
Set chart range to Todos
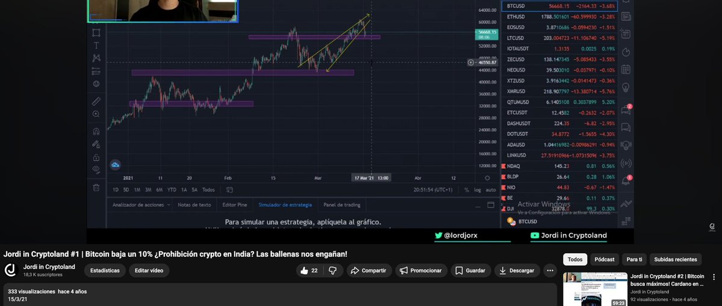[208, 190]
